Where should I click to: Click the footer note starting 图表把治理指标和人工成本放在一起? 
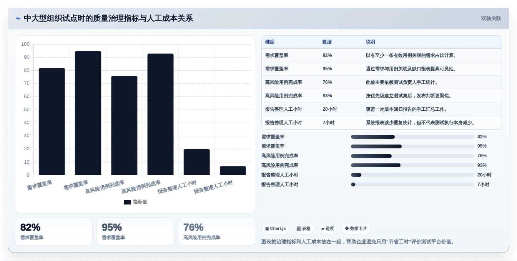pos(359,242)
